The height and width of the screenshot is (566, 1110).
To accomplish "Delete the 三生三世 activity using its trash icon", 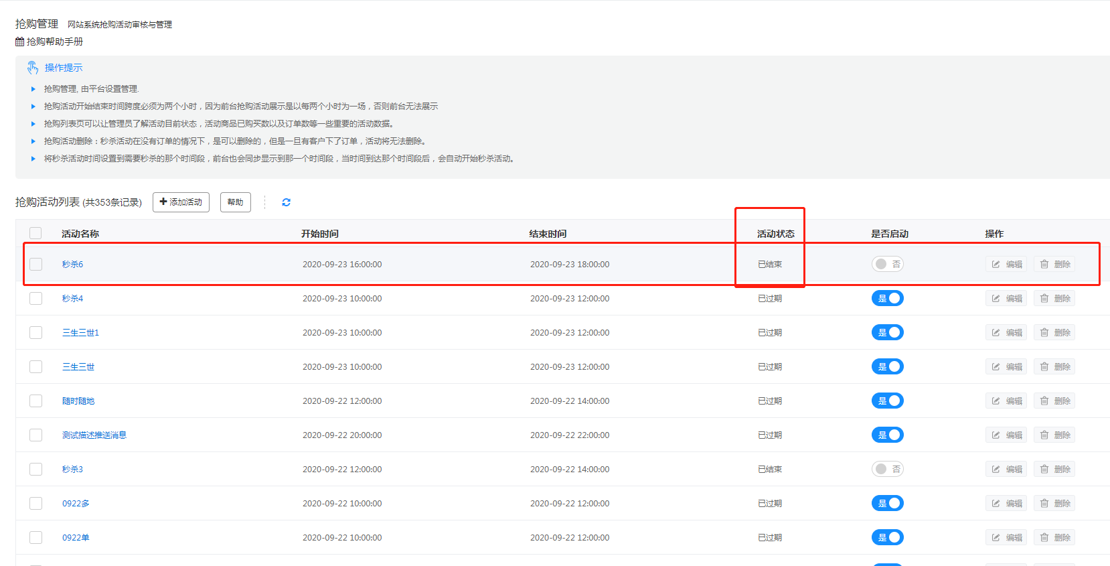I will [1044, 367].
